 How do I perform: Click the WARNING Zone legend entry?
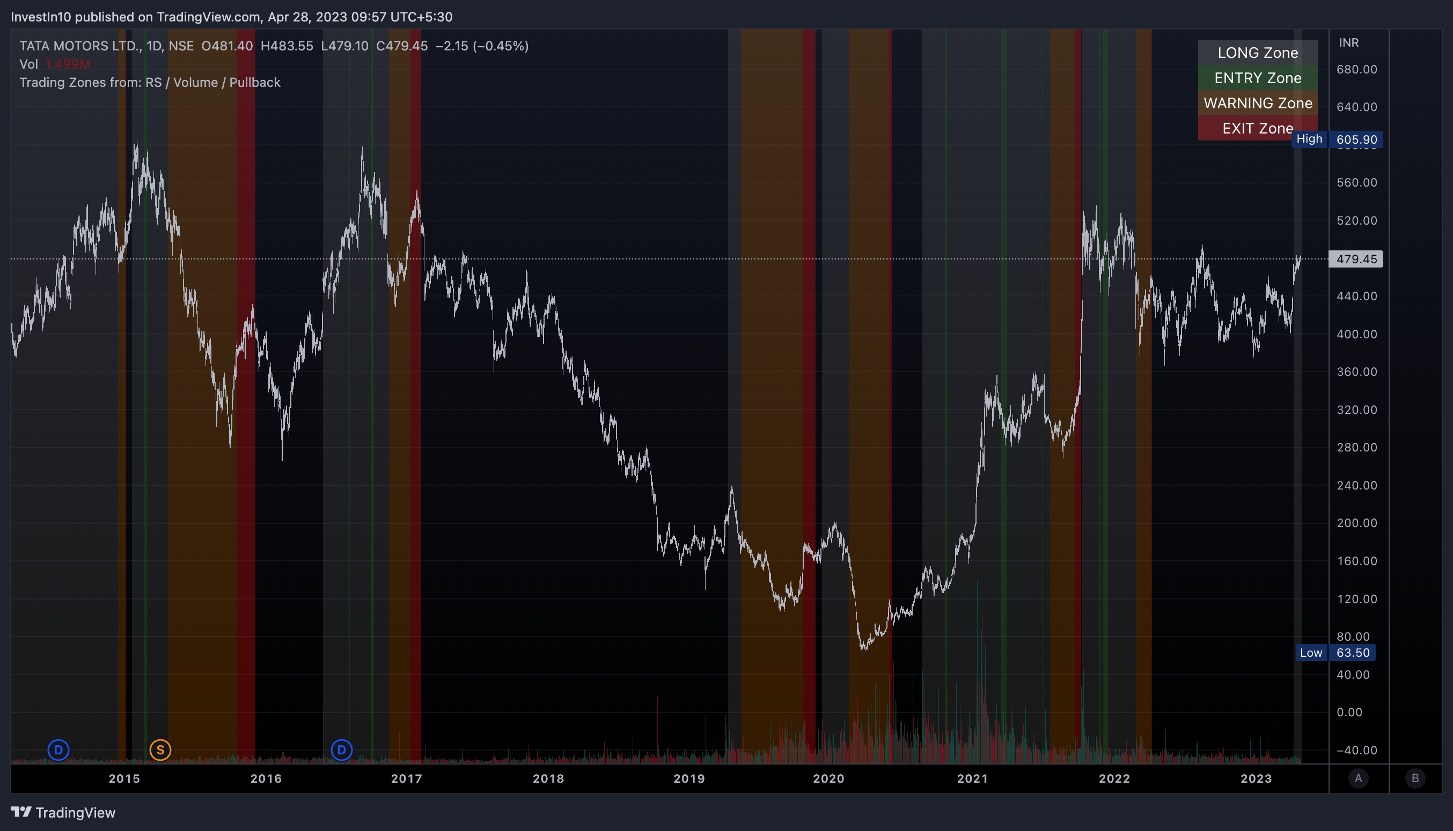[1258, 103]
